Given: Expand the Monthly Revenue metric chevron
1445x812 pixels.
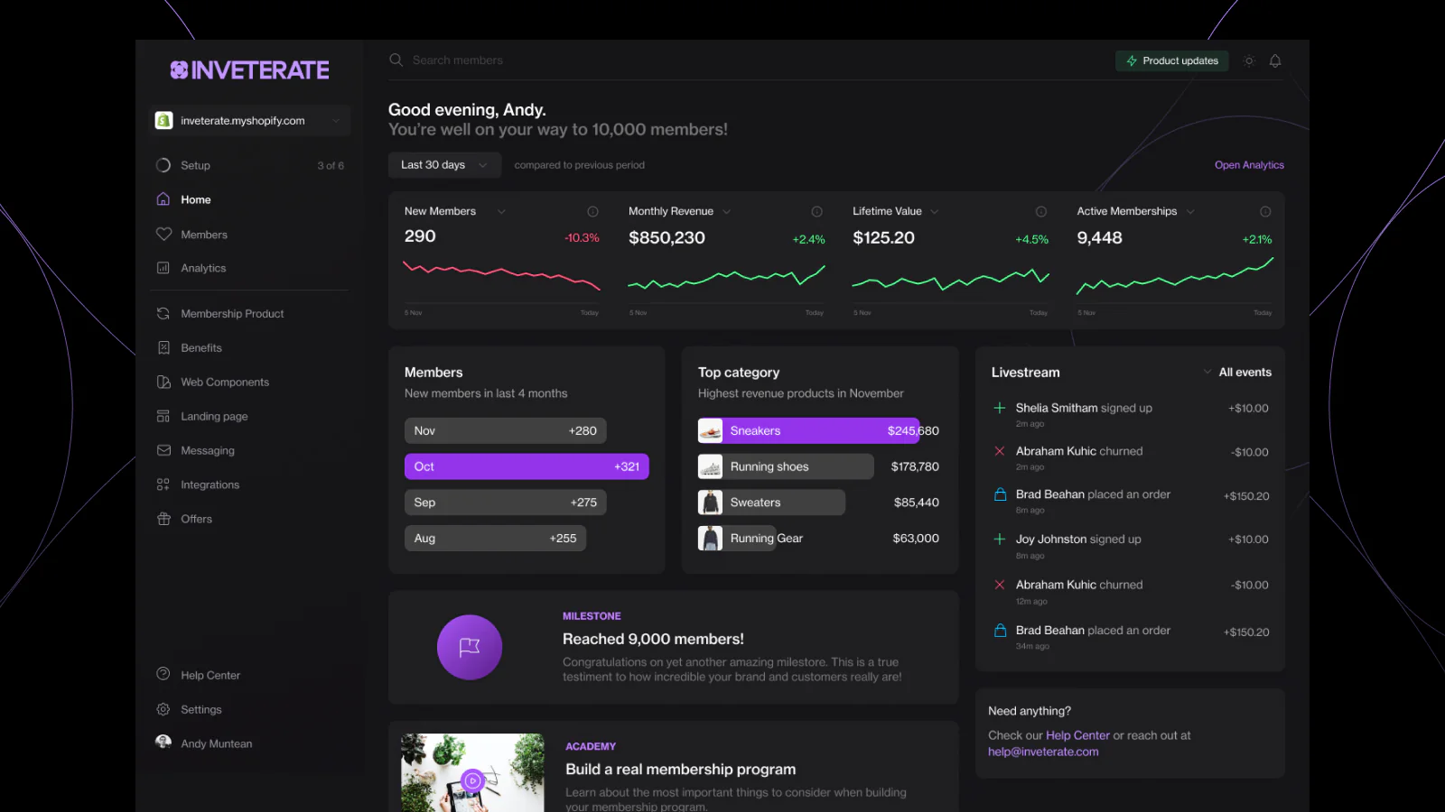Looking at the screenshot, I should (x=726, y=211).
